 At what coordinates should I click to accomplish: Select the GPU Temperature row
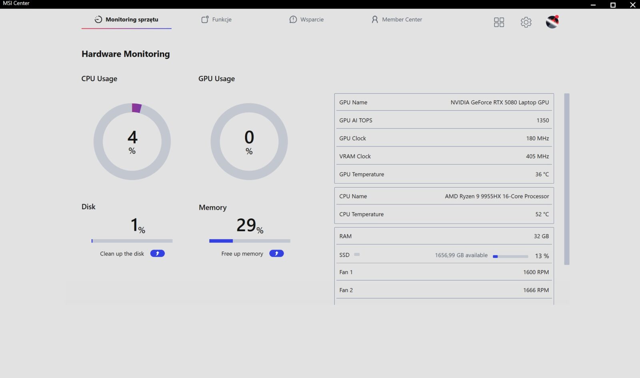[x=444, y=174]
